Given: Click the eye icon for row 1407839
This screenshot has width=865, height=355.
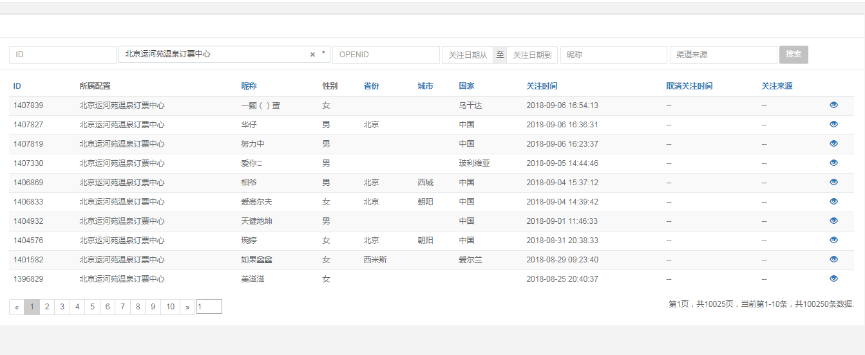Looking at the screenshot, I should pyautogui.click(x=833, y=105).
